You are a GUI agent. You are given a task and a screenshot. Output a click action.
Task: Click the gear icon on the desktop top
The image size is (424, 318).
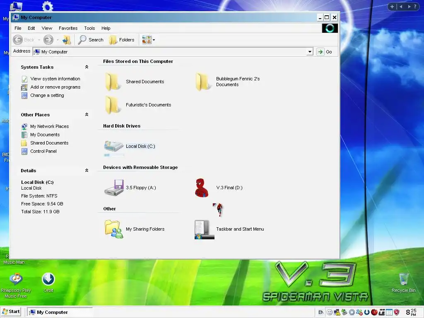click(x=48, y=6)
